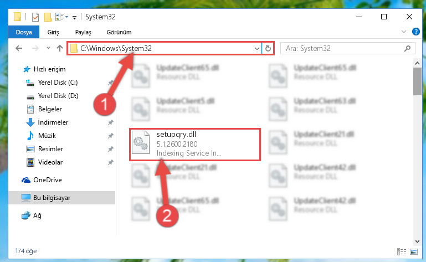The height and width of the screenshot is (262, 426).
Task: Open the Dosya tab
Action: coord(24,32)
